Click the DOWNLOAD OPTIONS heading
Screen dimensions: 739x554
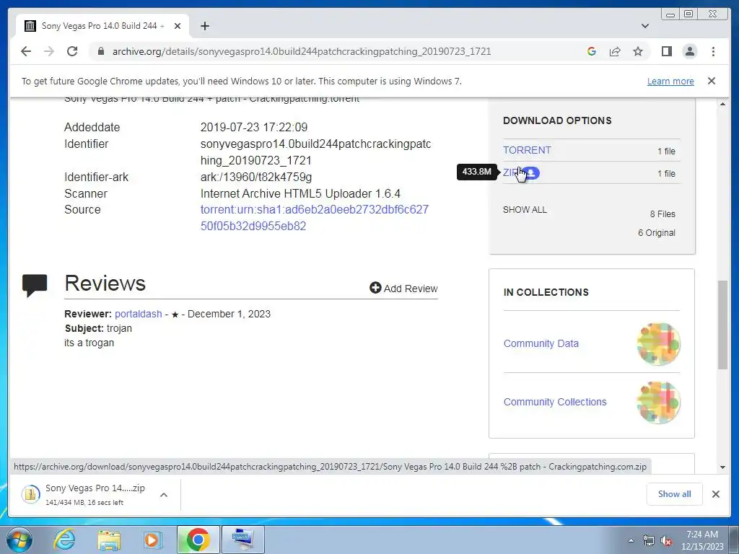pos(557,120)
